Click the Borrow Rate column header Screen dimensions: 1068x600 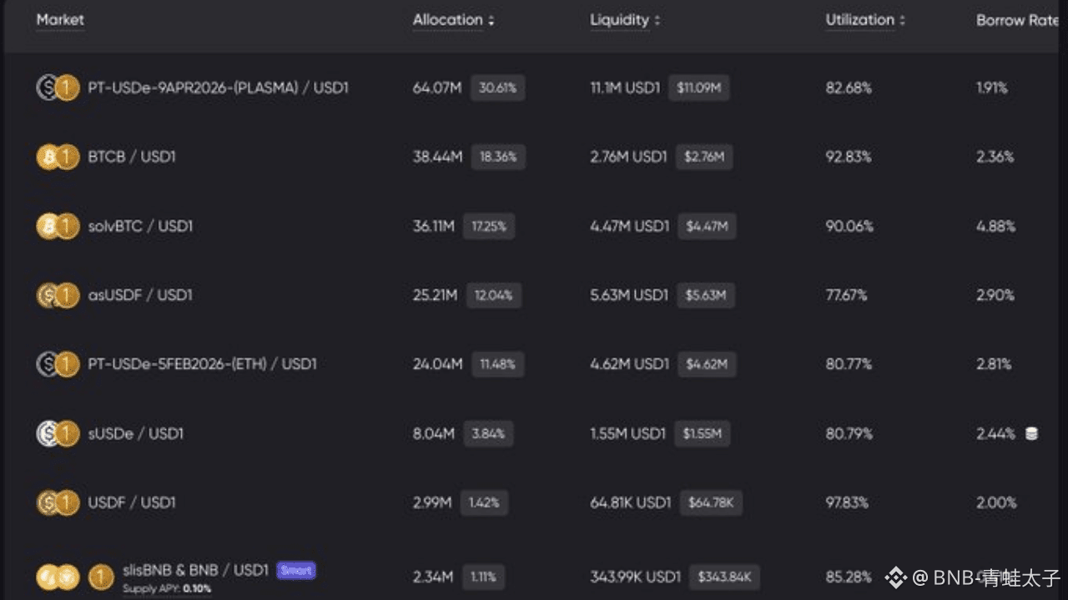point(1017,20)
